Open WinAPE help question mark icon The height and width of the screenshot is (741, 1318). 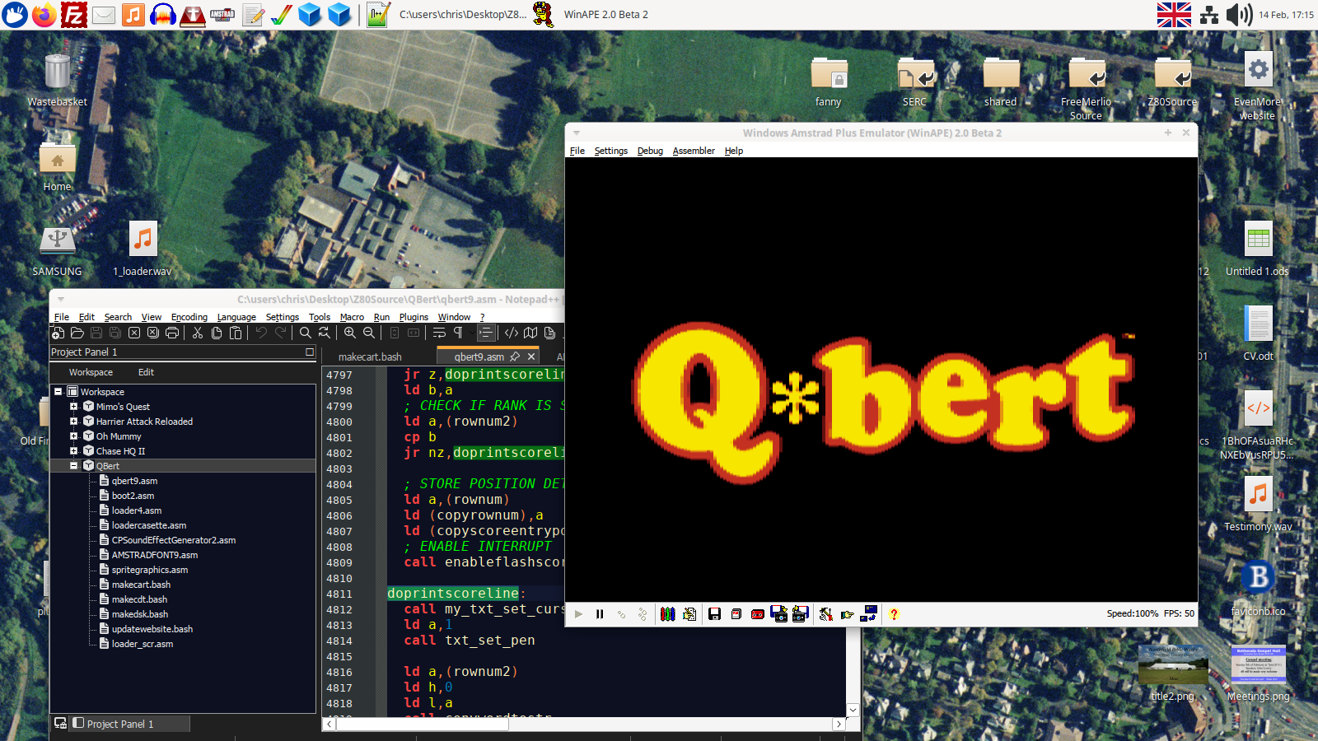[894, 614]
